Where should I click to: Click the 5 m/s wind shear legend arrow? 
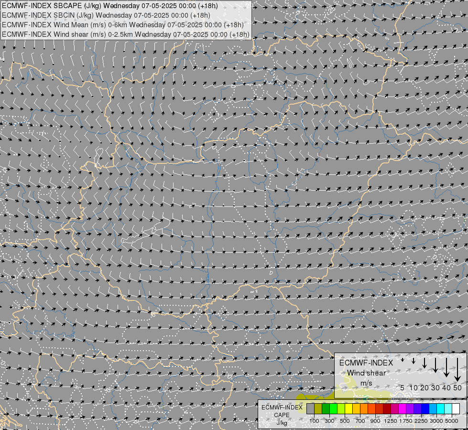pyautogui.click(x=403, y=360)
